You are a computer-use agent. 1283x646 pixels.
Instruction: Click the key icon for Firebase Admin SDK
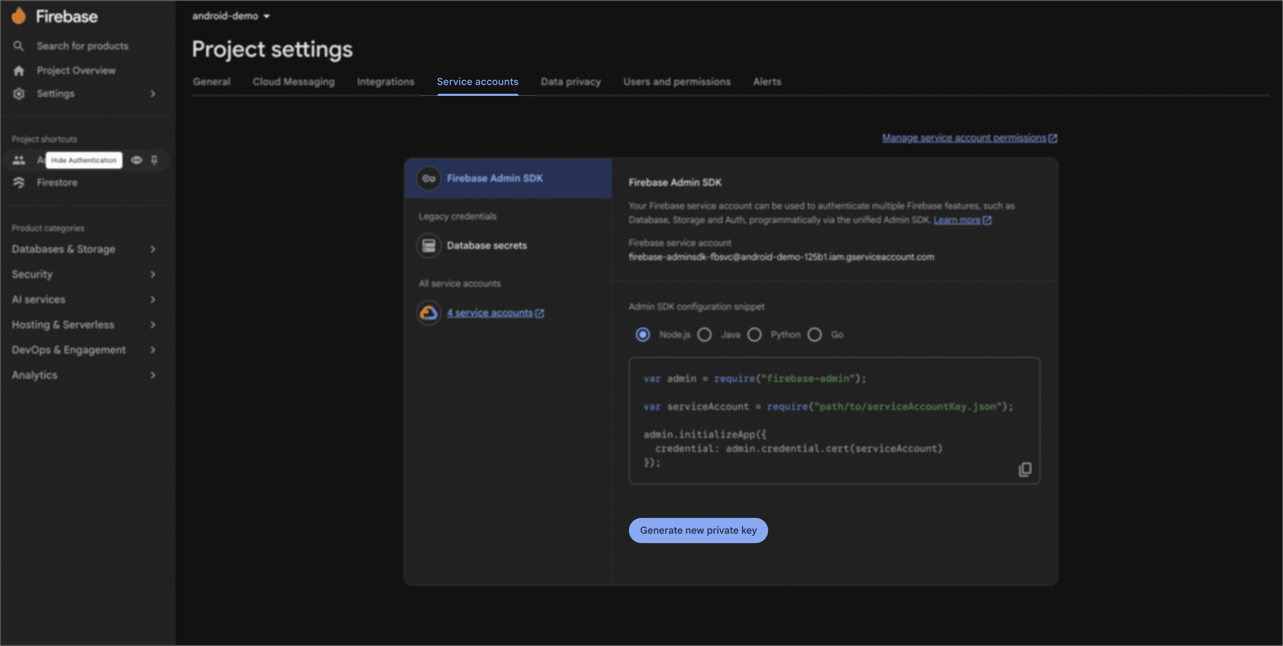click(429, 178)
